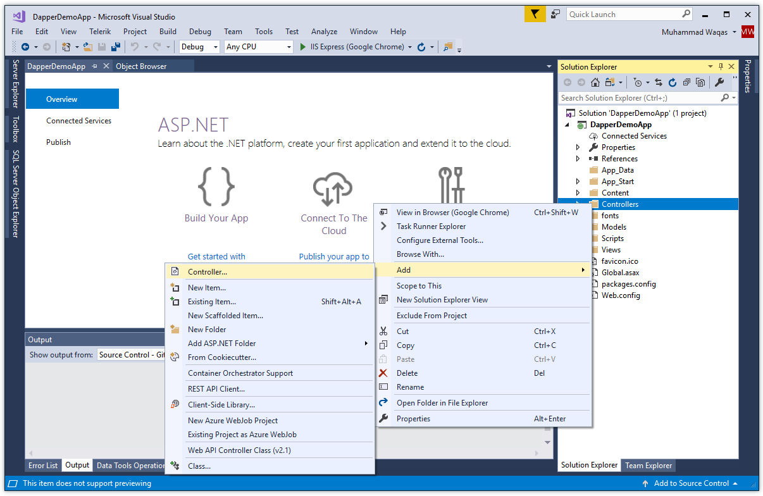Open the Show output from dropdown
Screen dimensions: 763x496
coord(130,355)
